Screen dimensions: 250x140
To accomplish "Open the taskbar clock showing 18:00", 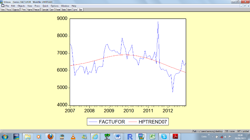I will click(x=240, y=137).
